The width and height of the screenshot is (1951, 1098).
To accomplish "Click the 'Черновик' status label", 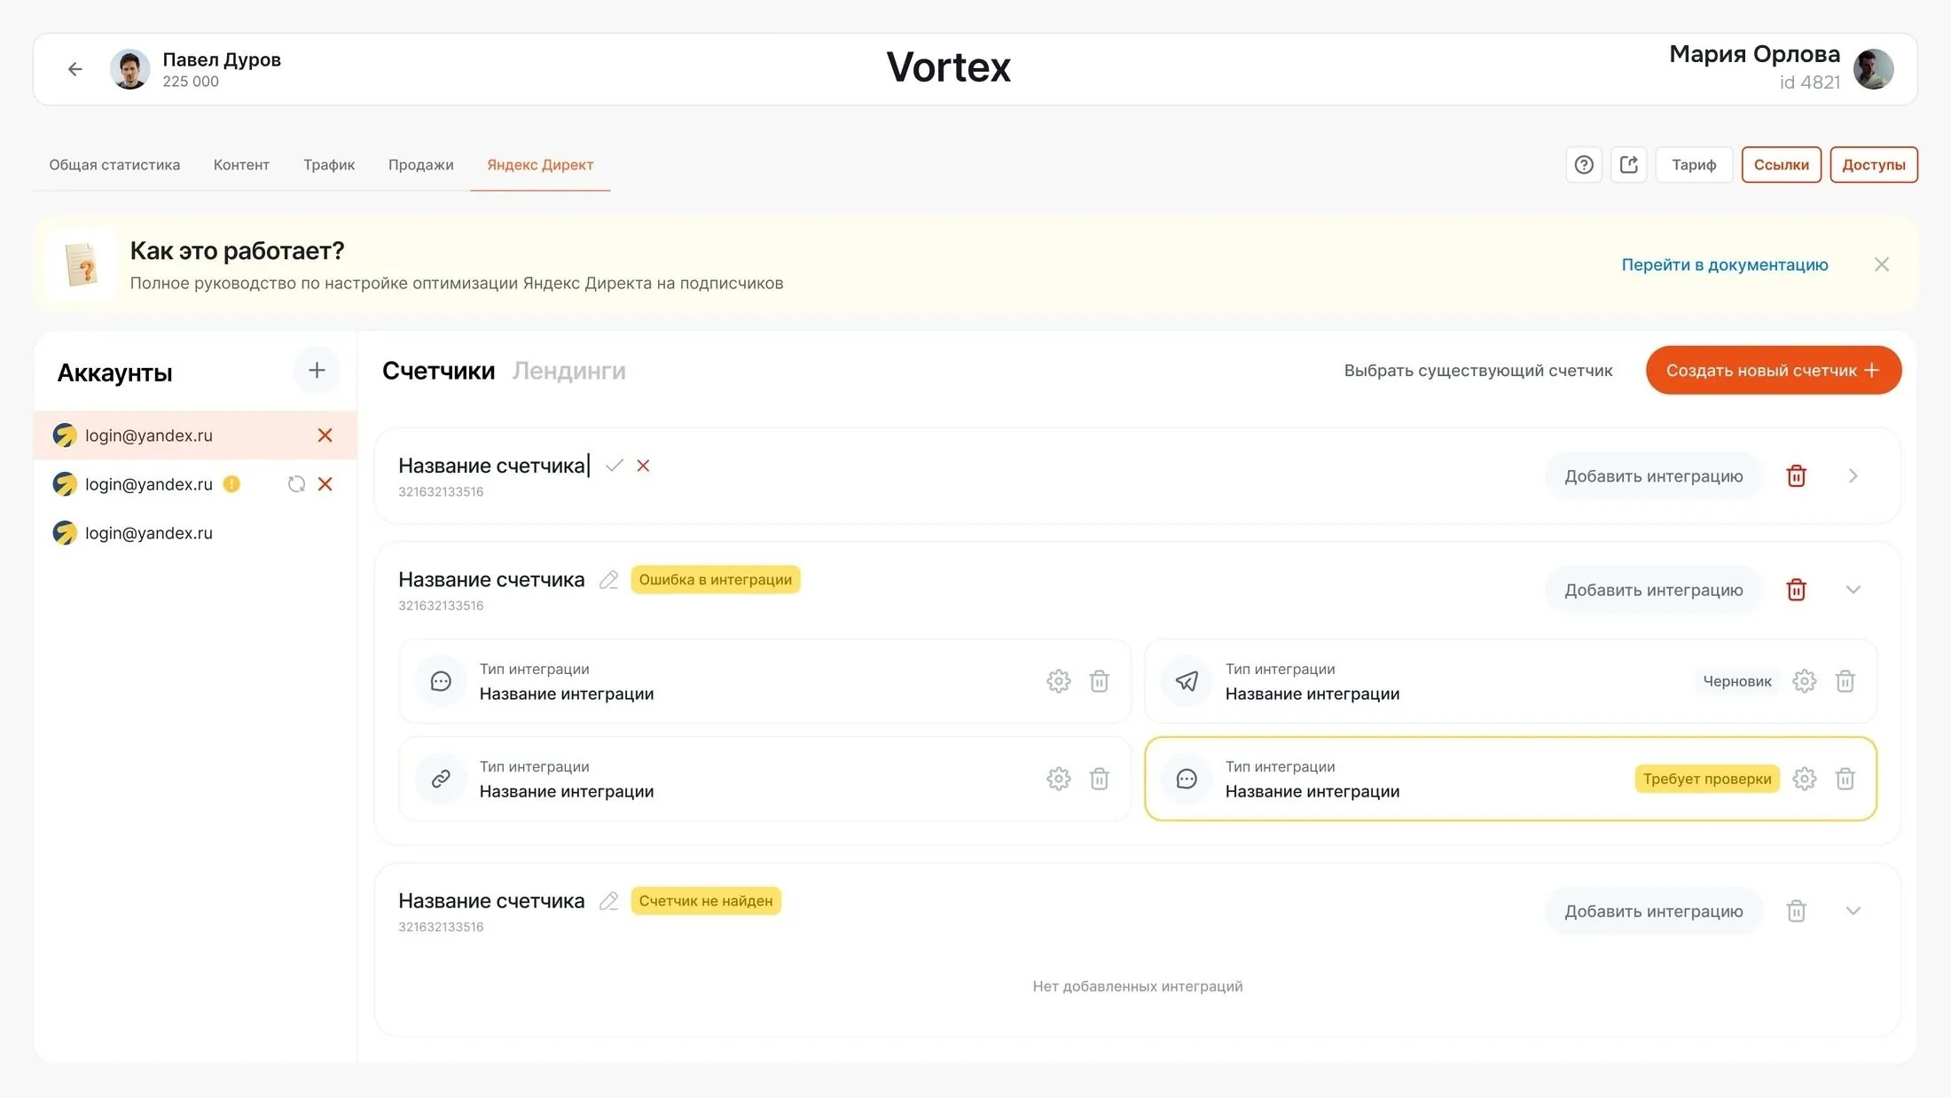I will [x=1737, y=681].
